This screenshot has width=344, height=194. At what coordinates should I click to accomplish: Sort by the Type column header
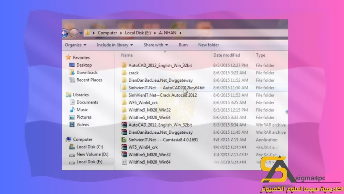[261, 55]
